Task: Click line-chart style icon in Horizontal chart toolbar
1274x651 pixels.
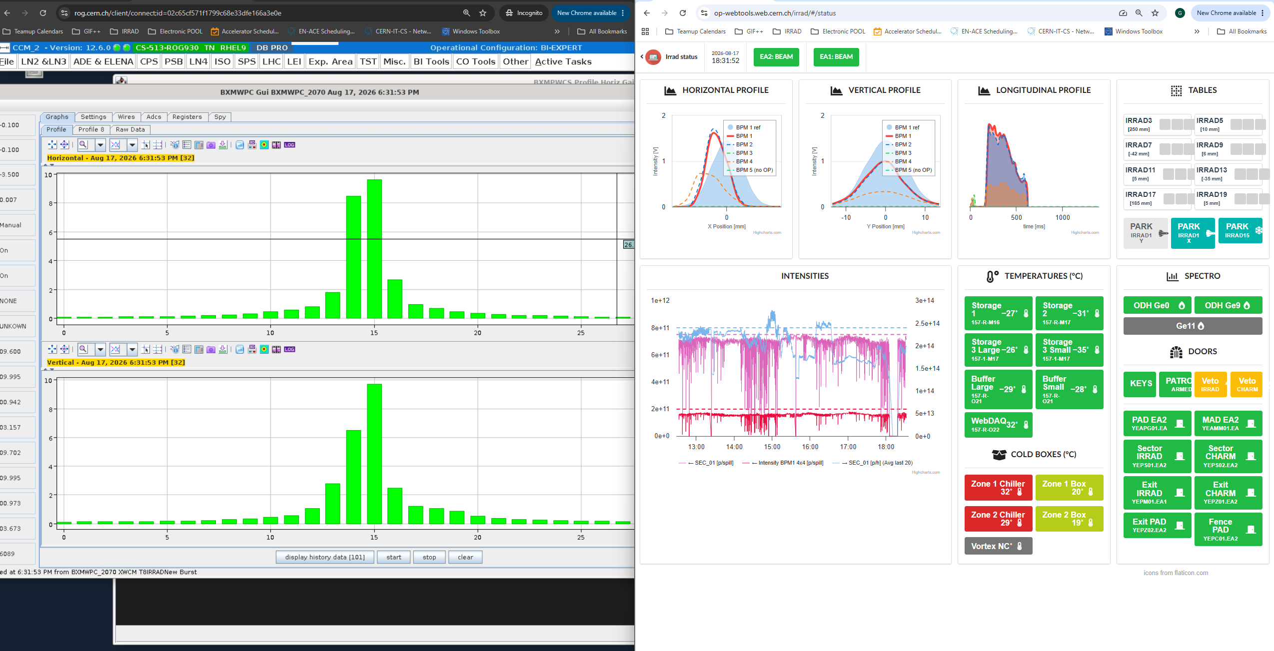Action: pos(115,145)
